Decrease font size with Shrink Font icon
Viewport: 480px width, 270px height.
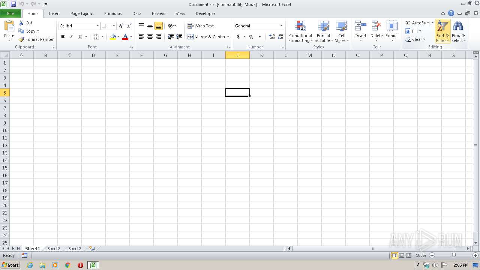[129, 26]
